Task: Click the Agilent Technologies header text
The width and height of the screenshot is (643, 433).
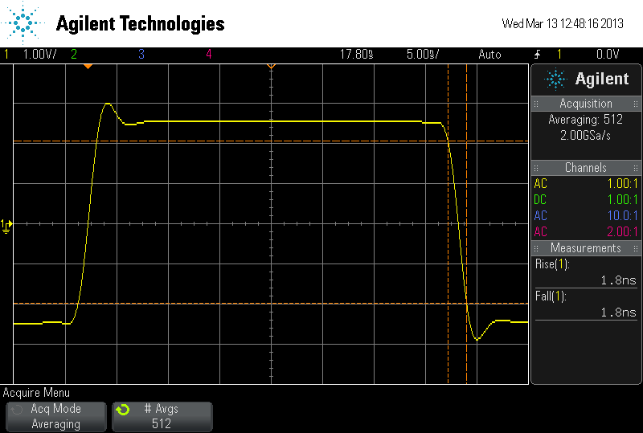Action: [x=140, y=24]
